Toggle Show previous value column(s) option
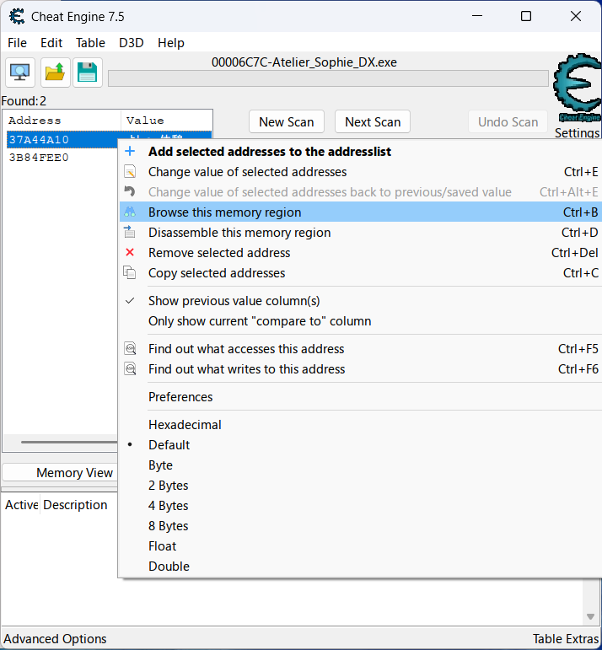 pos(234,301)
